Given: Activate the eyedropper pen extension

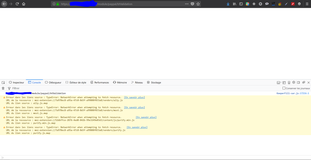Looking at the screenshot, I should tap(286, 4).
